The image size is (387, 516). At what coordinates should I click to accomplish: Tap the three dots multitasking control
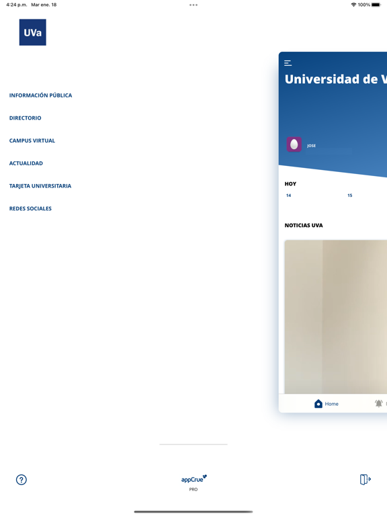click(x=193, y=5)
